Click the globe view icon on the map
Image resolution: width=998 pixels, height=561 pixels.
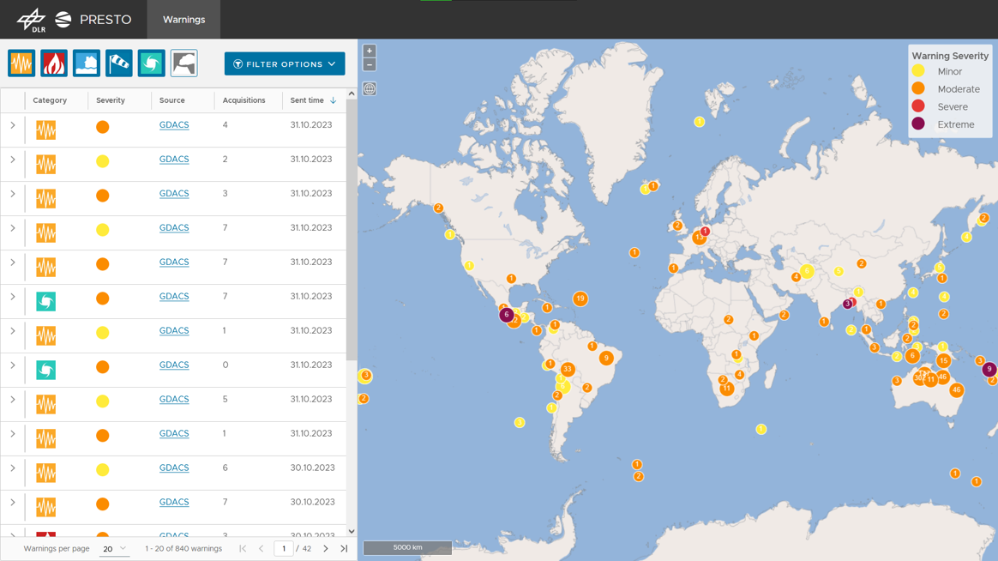tap(369, 88)
